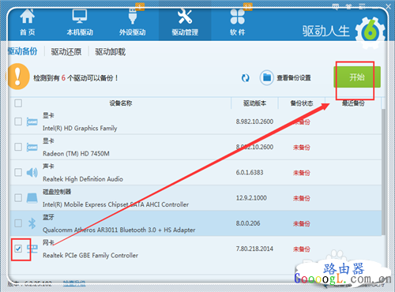Click the 驱动人生 6 gear logo

pos(371,32)
